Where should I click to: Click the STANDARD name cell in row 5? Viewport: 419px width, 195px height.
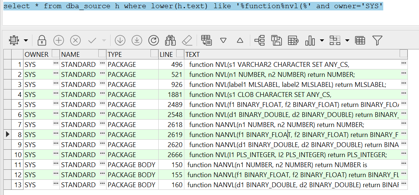(83, 105)
